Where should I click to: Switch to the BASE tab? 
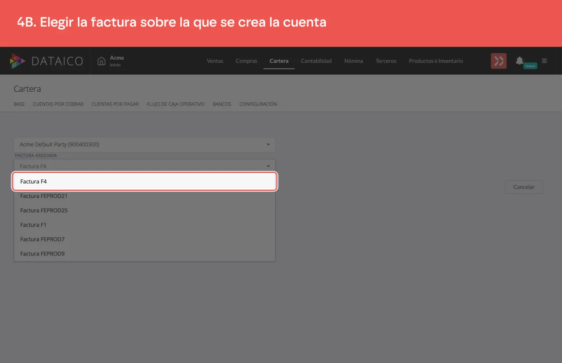tap(19, 104)
